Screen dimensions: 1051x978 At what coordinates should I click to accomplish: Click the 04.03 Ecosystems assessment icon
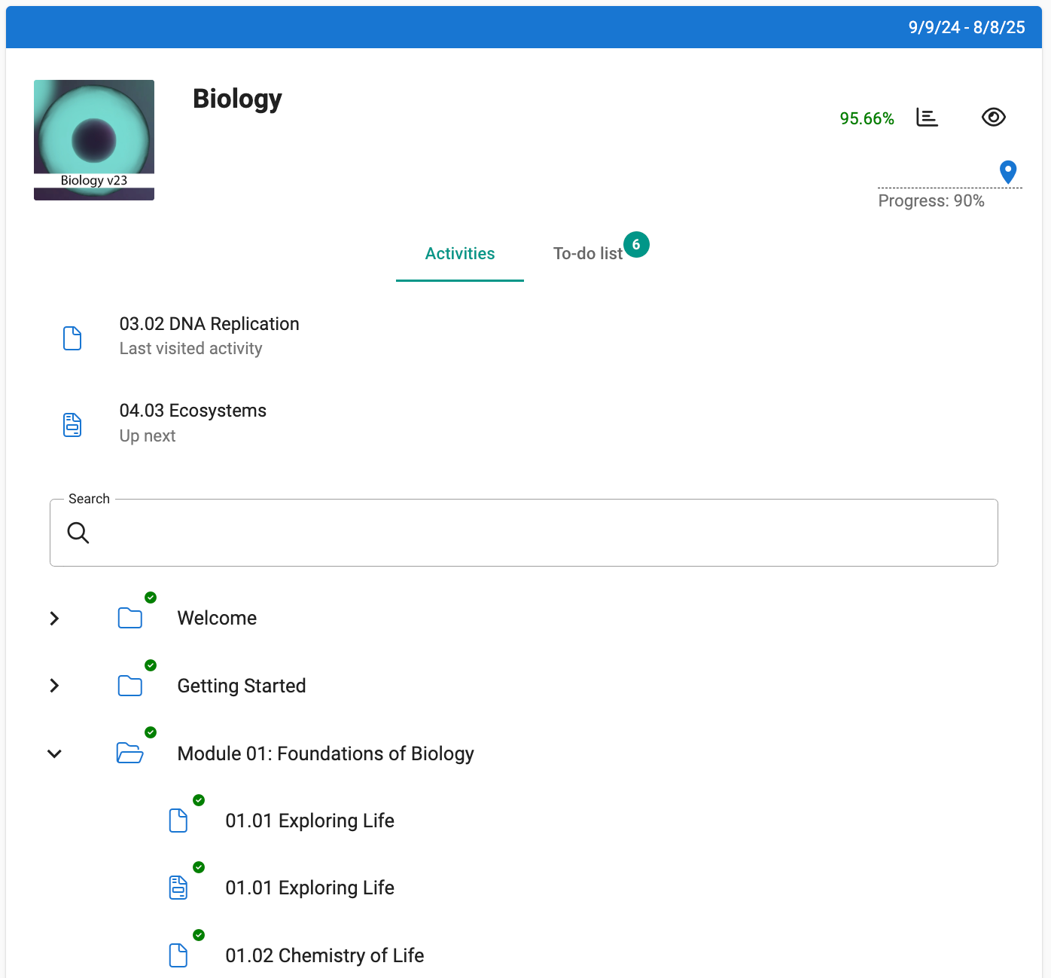pos(72,425)
